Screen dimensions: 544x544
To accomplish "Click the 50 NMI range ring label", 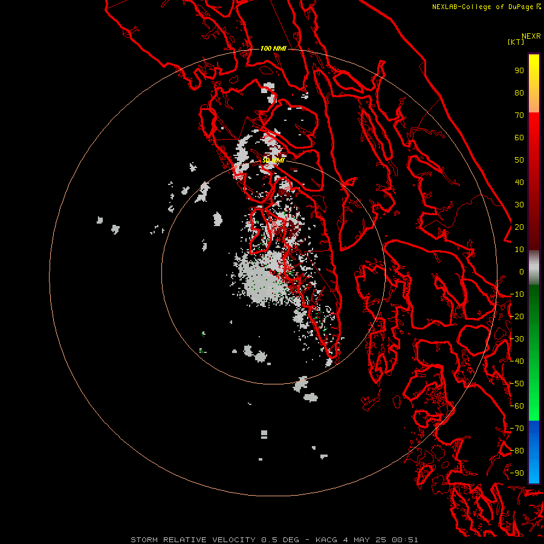I will coord(273,160).
